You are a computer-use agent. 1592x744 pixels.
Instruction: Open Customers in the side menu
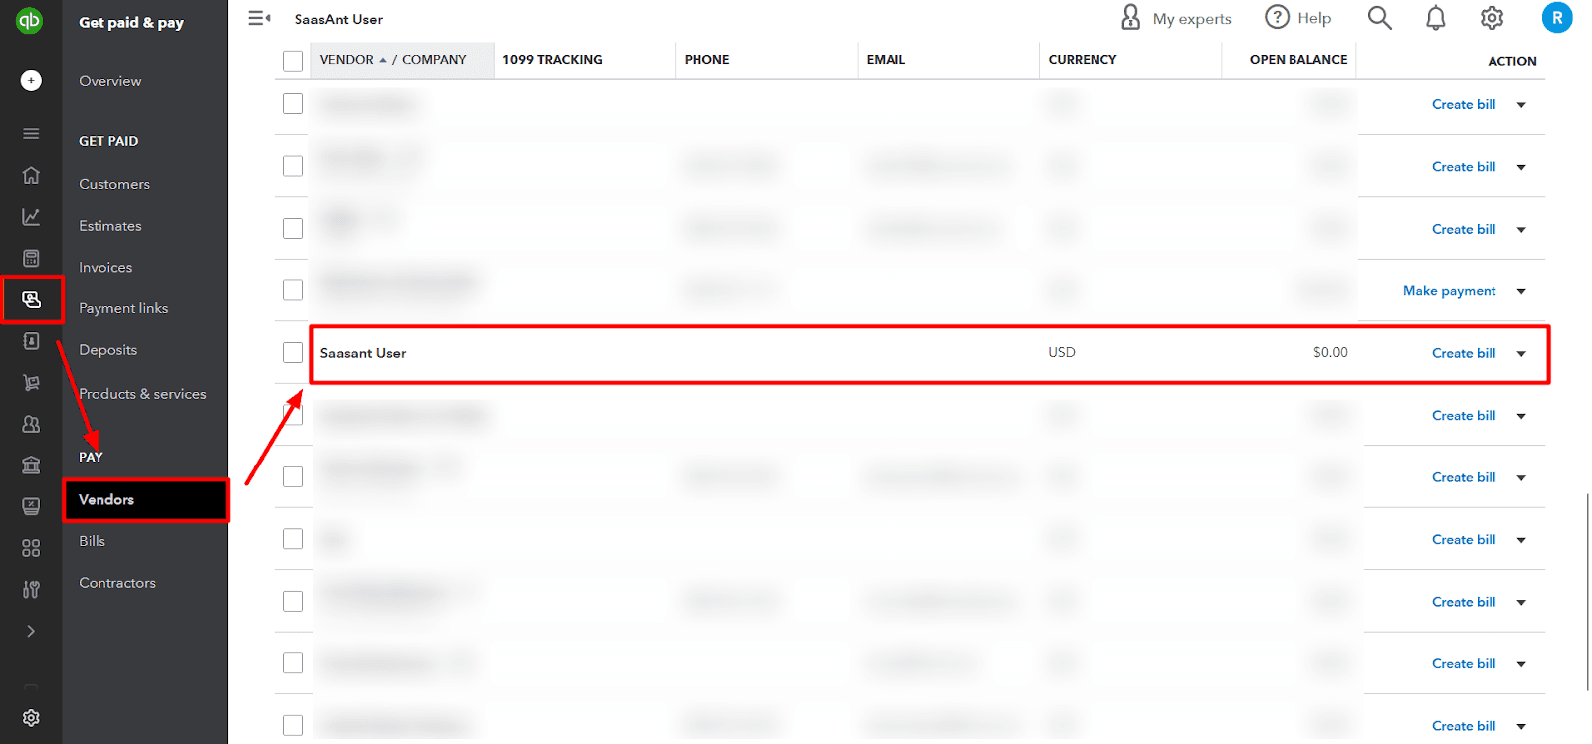pos(114,184)
